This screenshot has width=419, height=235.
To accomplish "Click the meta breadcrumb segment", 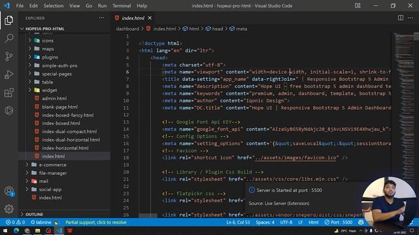I will pos(238,29).
